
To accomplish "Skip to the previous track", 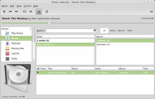I will click(10, 12).
